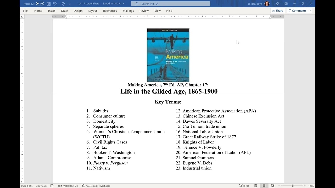Image resolution: width=335 pixels, height=188 pixels.
Task: Click the zoom slider handle
Action: (x=293, y=186)
